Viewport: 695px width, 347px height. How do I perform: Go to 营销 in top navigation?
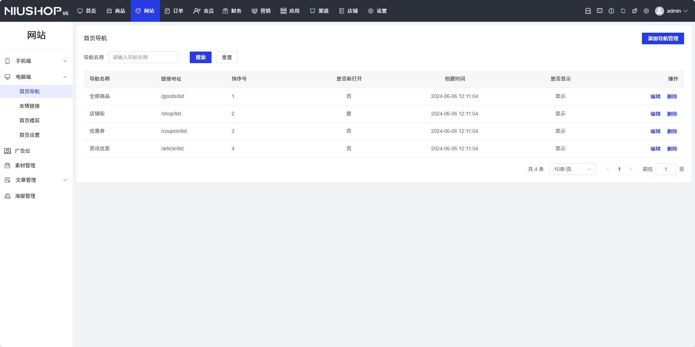261,11
